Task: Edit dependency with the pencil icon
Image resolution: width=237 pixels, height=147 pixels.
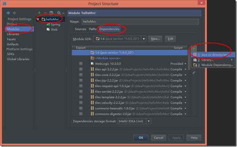Action: coord(194,73)
